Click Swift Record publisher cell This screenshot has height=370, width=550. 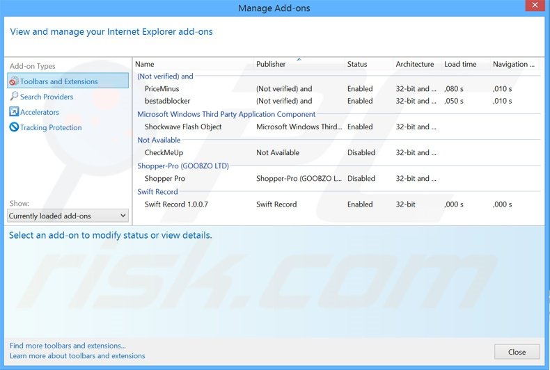tap(276, 204)
